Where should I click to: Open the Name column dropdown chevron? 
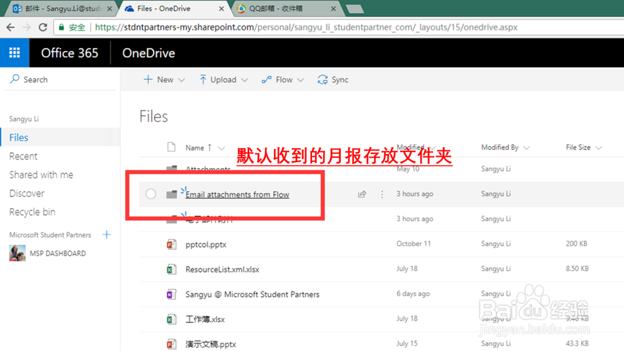222,148
